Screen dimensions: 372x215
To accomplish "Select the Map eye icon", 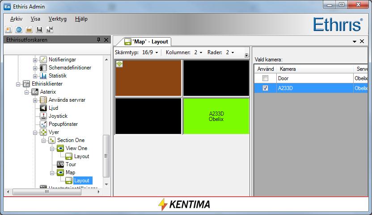I will point(60,172).
